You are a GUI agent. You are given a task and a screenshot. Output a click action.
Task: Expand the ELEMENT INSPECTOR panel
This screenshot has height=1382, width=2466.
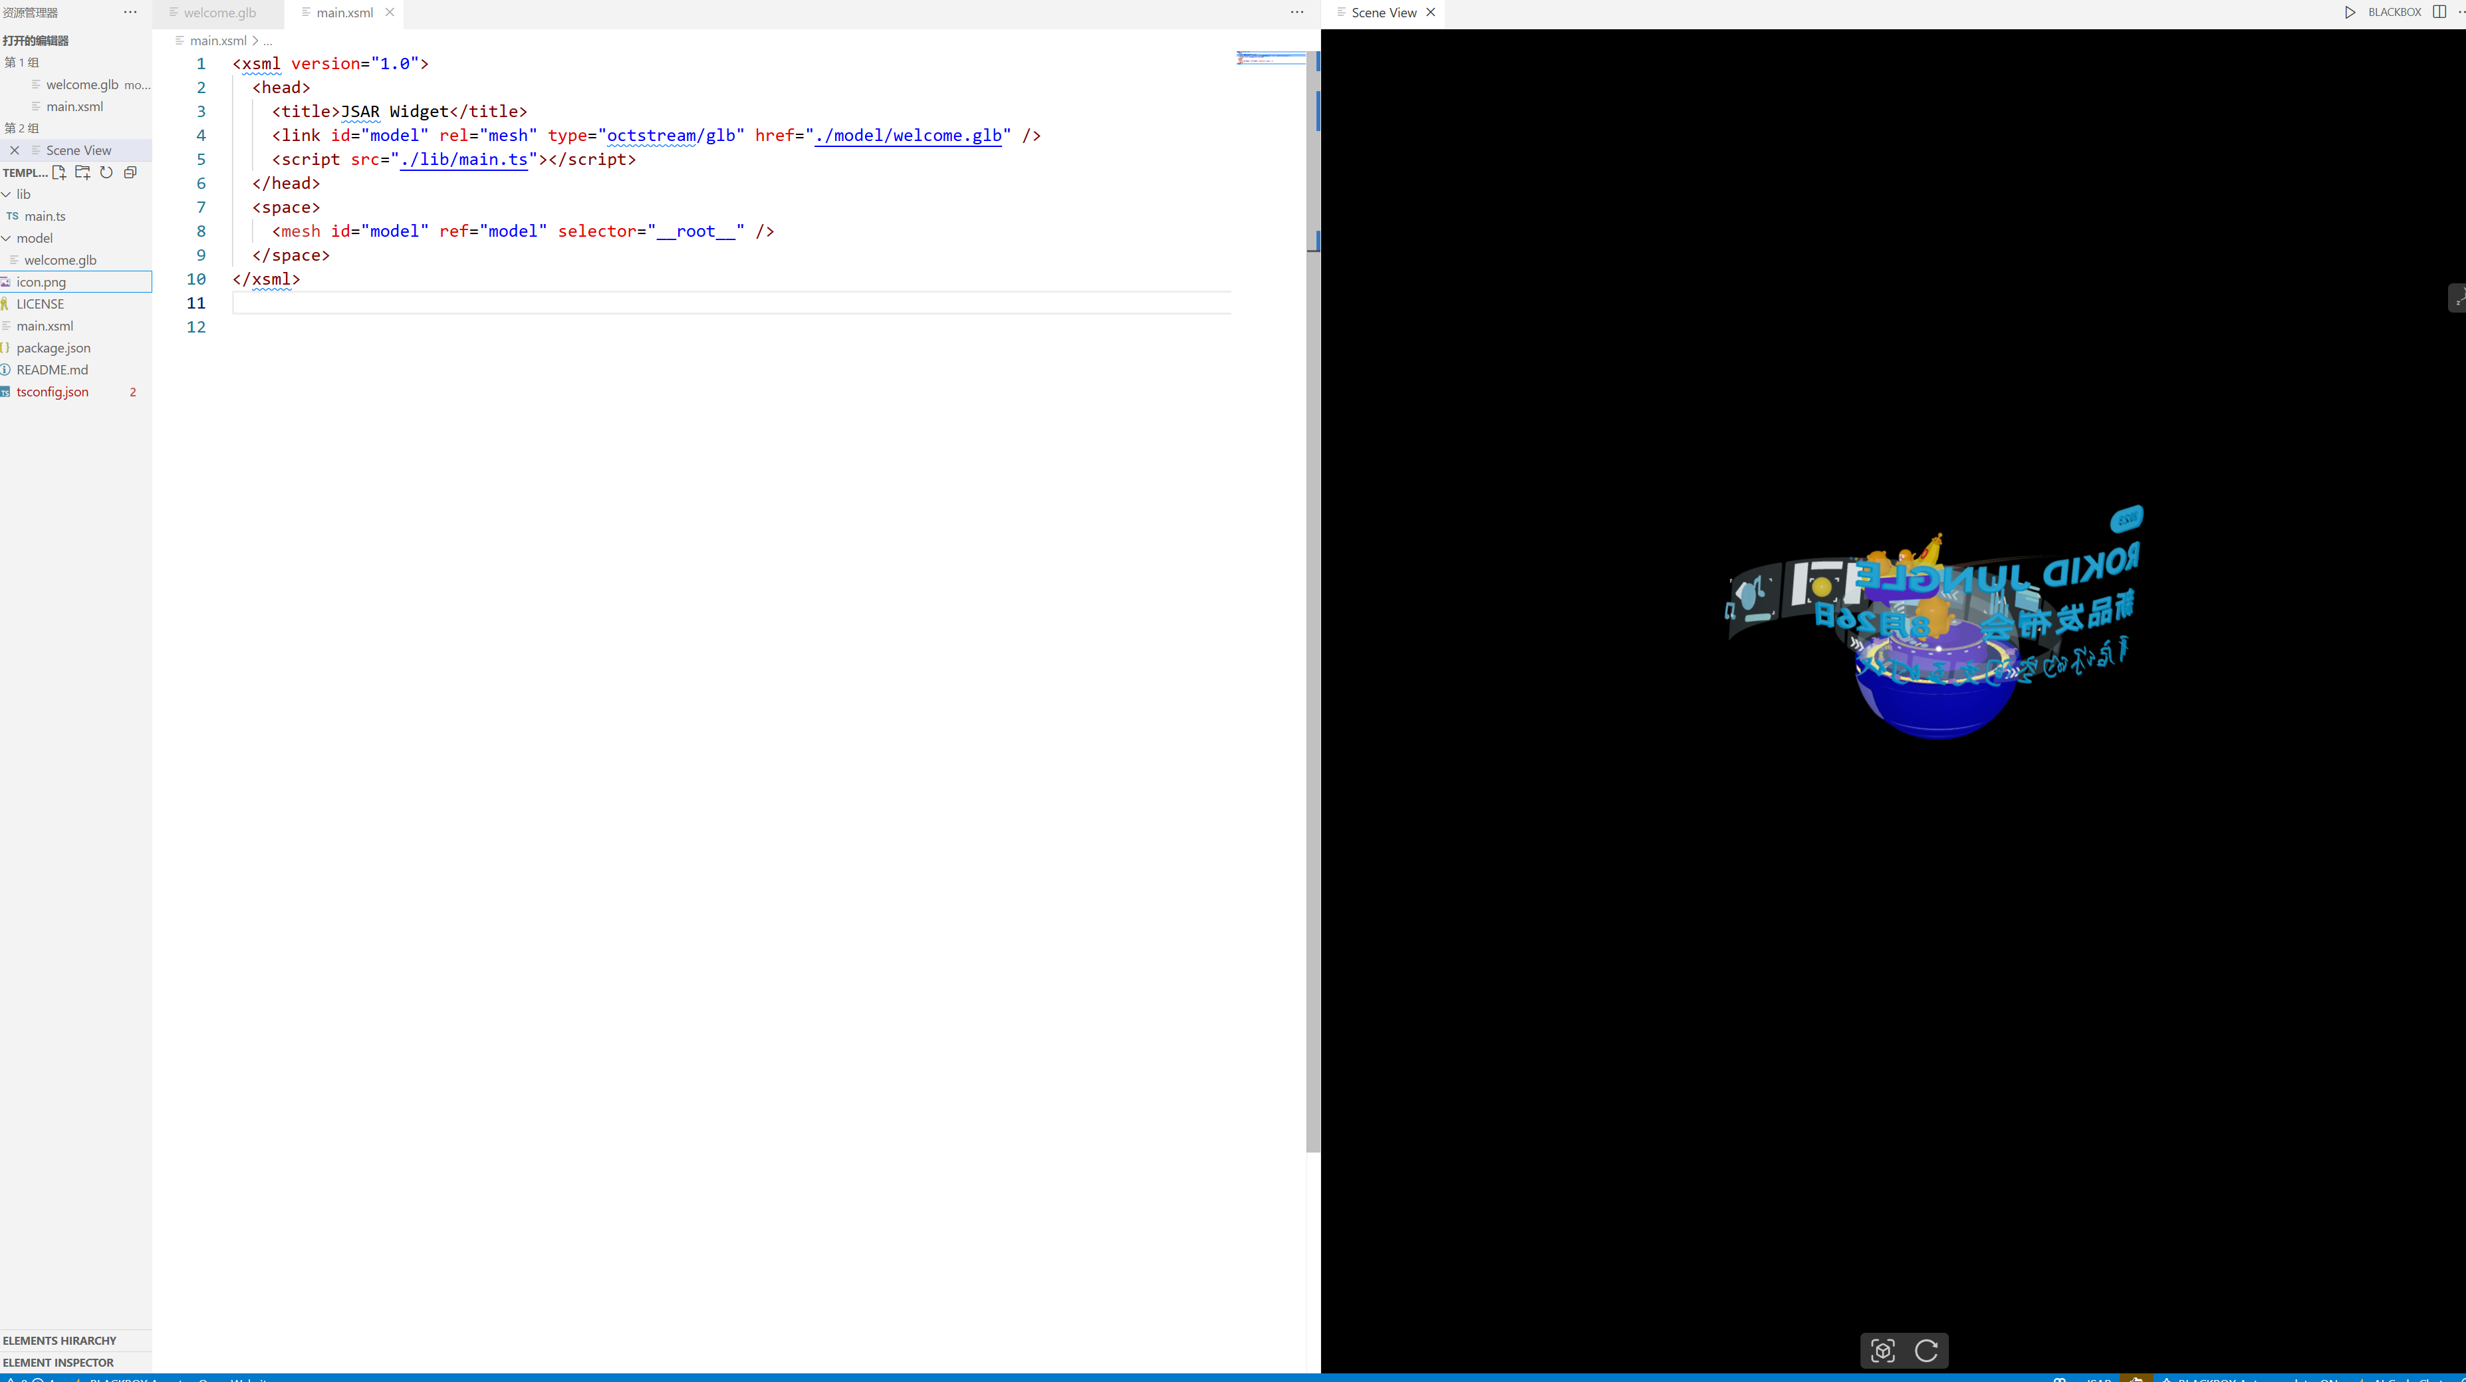57,1362
